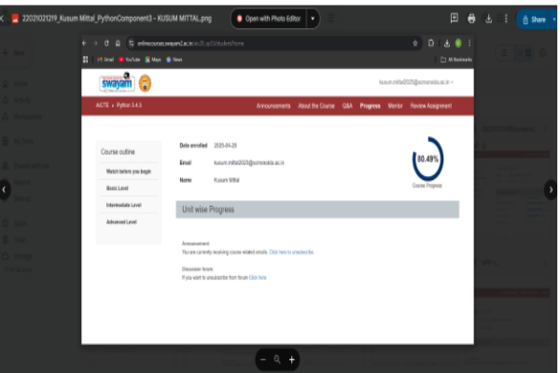The width and height of the screenshot is (560, 373).
Task: Open the three-dot more actions menu
Action: coord(506,19)
